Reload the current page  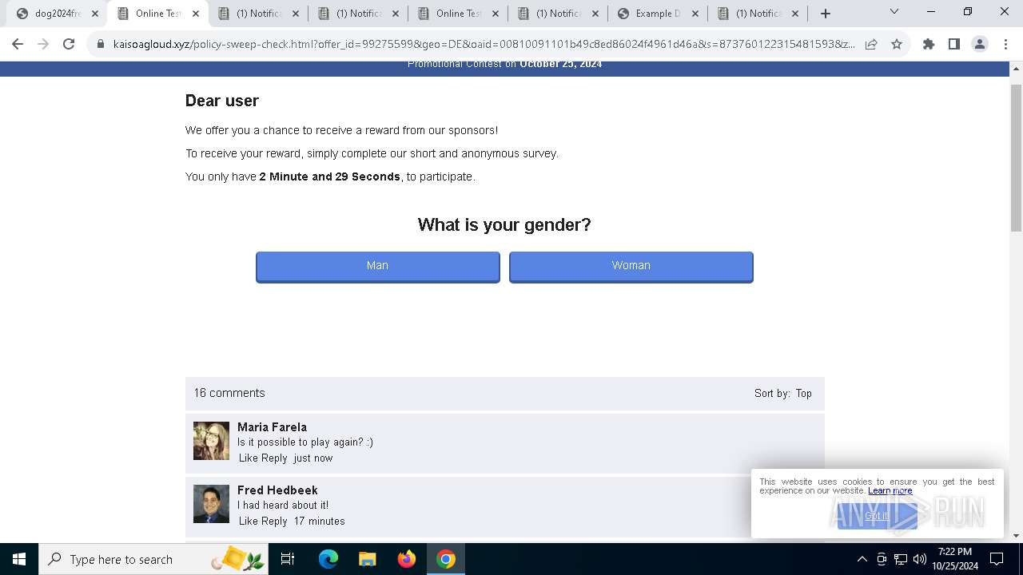tap(69, 45)
